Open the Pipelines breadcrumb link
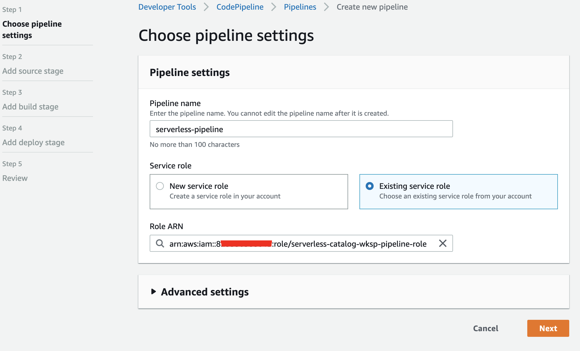 (x=300, y=7)
